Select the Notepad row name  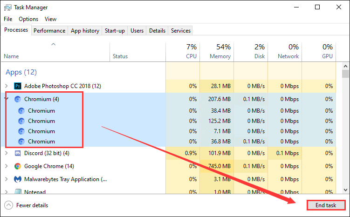tap(35, 191)
